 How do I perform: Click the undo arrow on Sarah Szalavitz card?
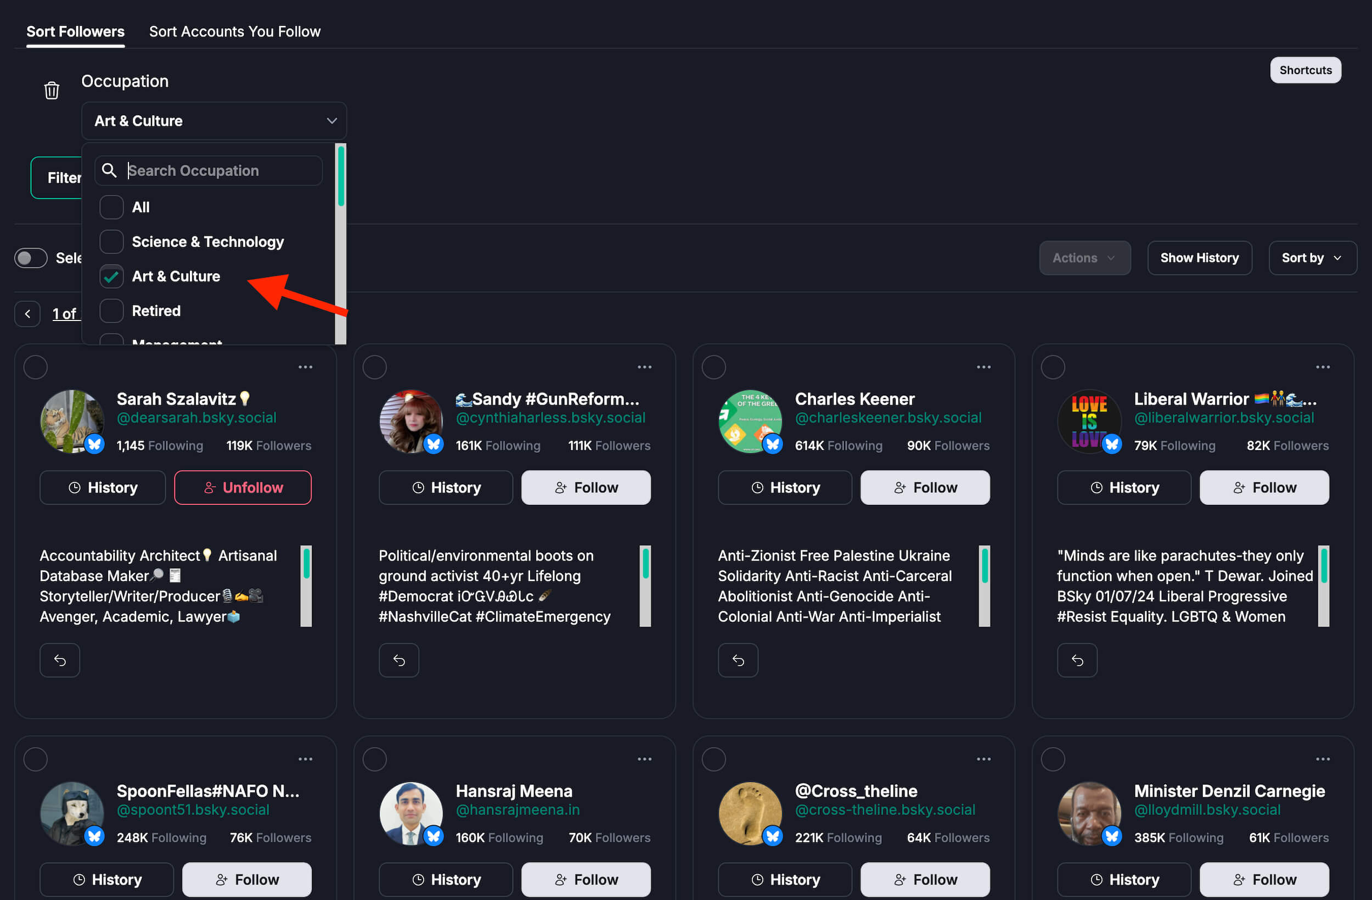click(x=60, y=660)
